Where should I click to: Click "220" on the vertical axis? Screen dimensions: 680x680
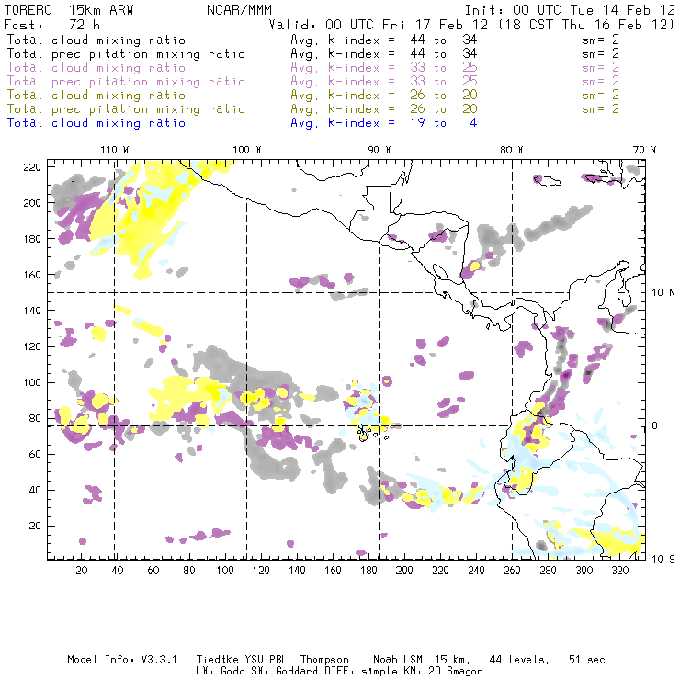tap(32, 167)
